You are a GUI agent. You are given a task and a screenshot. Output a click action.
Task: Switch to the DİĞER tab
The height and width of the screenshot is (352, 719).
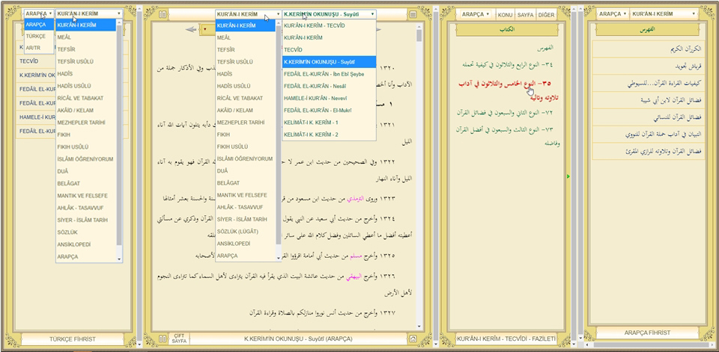pos(546,15)
